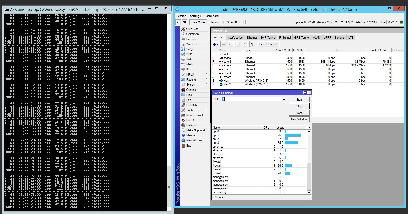Switch to the IP Tunnel tab
This screenshot has height=214, width=408.
285,38
